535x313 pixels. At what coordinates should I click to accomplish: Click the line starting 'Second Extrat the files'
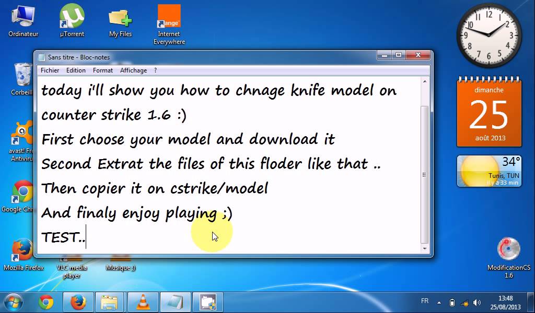[211, 164]
